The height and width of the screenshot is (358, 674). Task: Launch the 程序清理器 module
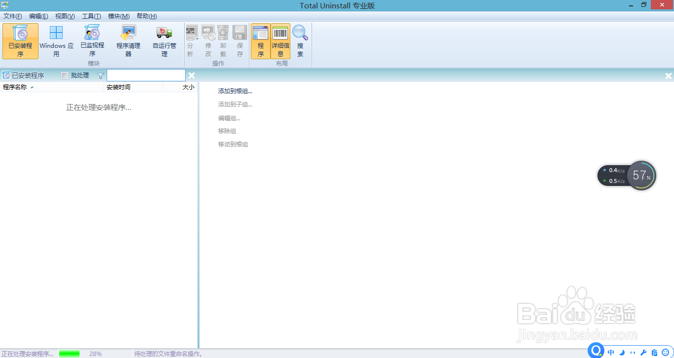(x=128, y=41)
